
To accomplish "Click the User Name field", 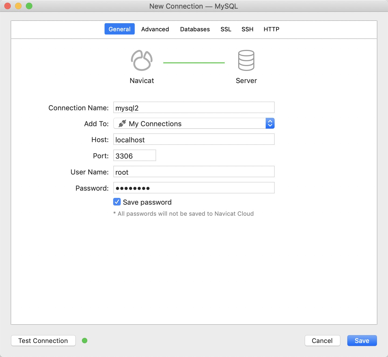I will 194,171.
